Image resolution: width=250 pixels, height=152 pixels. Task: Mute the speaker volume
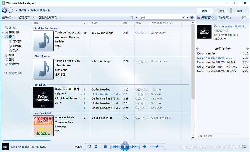pos(145,146)
